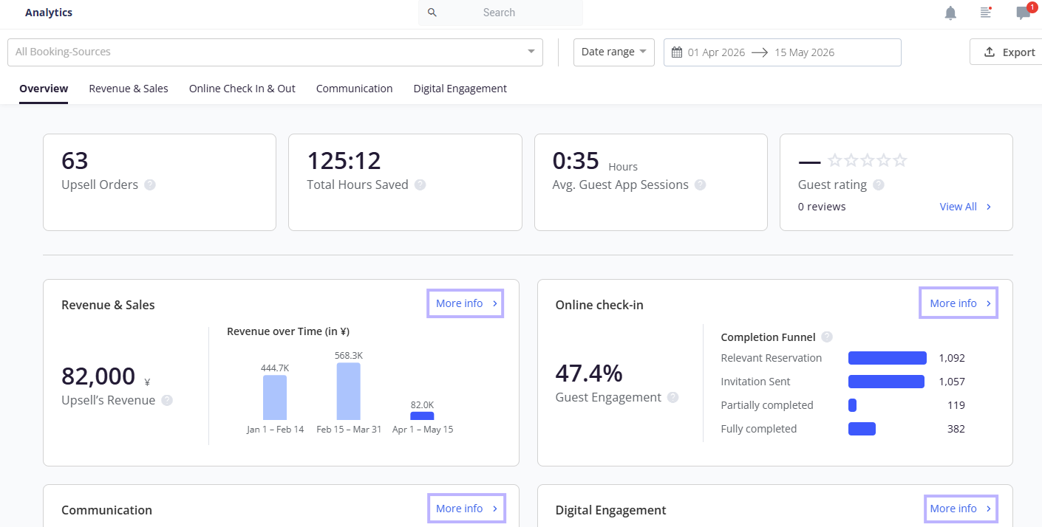The image size is (1042, 527).
Task: Click the Search input field
Action: coord(500,13)
